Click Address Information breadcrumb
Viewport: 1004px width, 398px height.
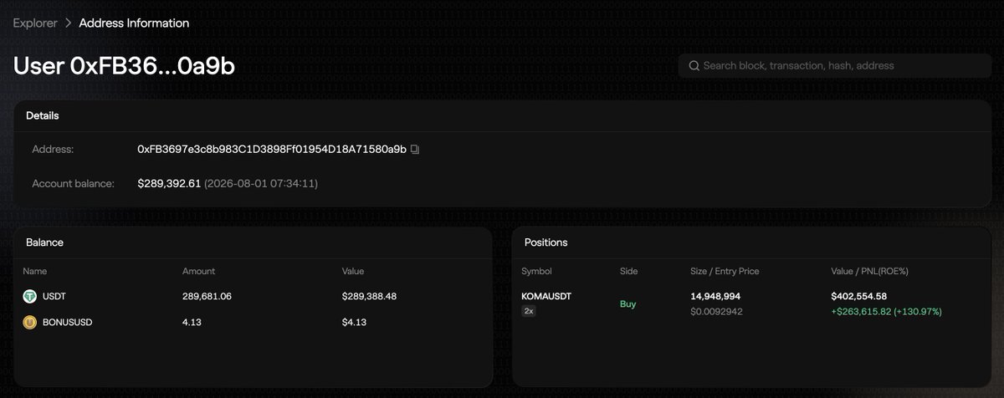coord(134,23)
